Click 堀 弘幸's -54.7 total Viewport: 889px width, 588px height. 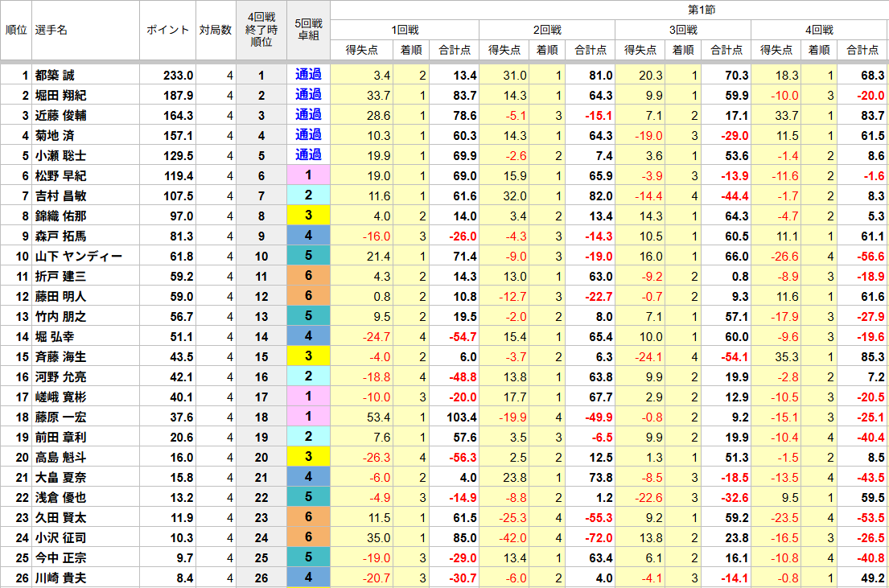point(463,337)
